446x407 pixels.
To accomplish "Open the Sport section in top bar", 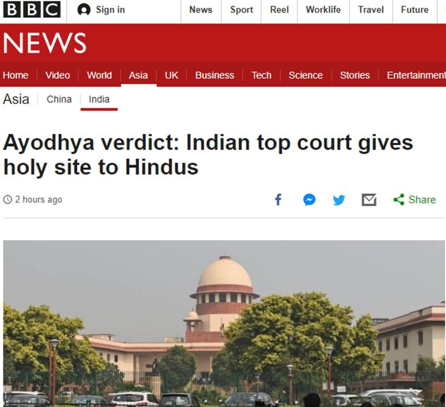I will click(241, 10).
